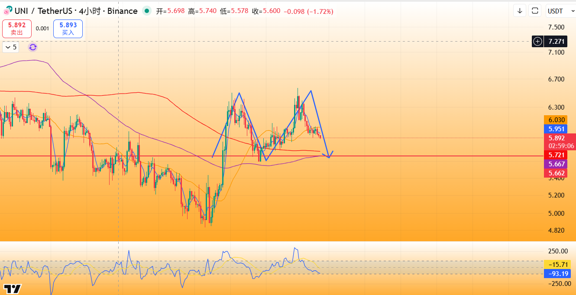Click the blue 5.951 price axis label

coord(556,129)
